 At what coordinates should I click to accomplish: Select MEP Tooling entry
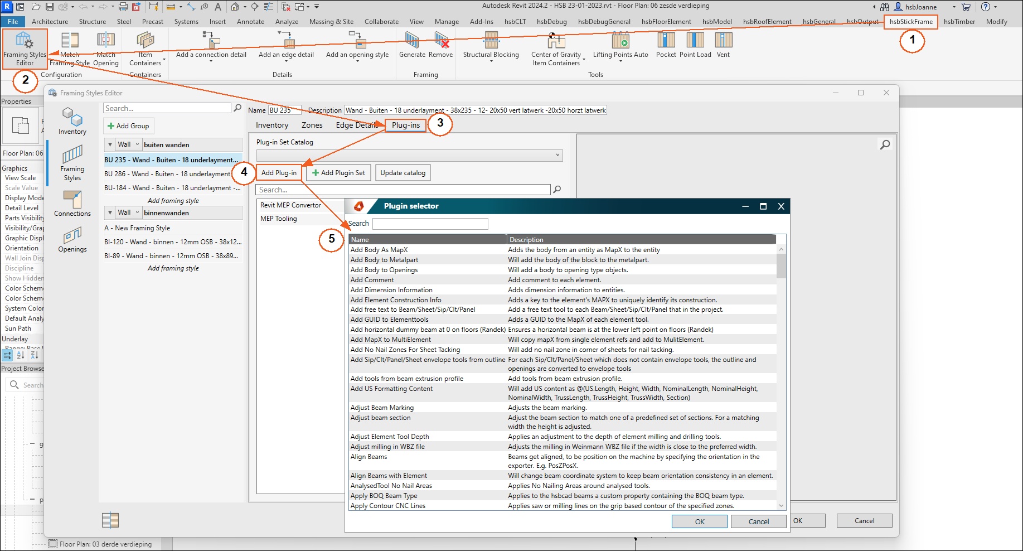click(279, 219)
